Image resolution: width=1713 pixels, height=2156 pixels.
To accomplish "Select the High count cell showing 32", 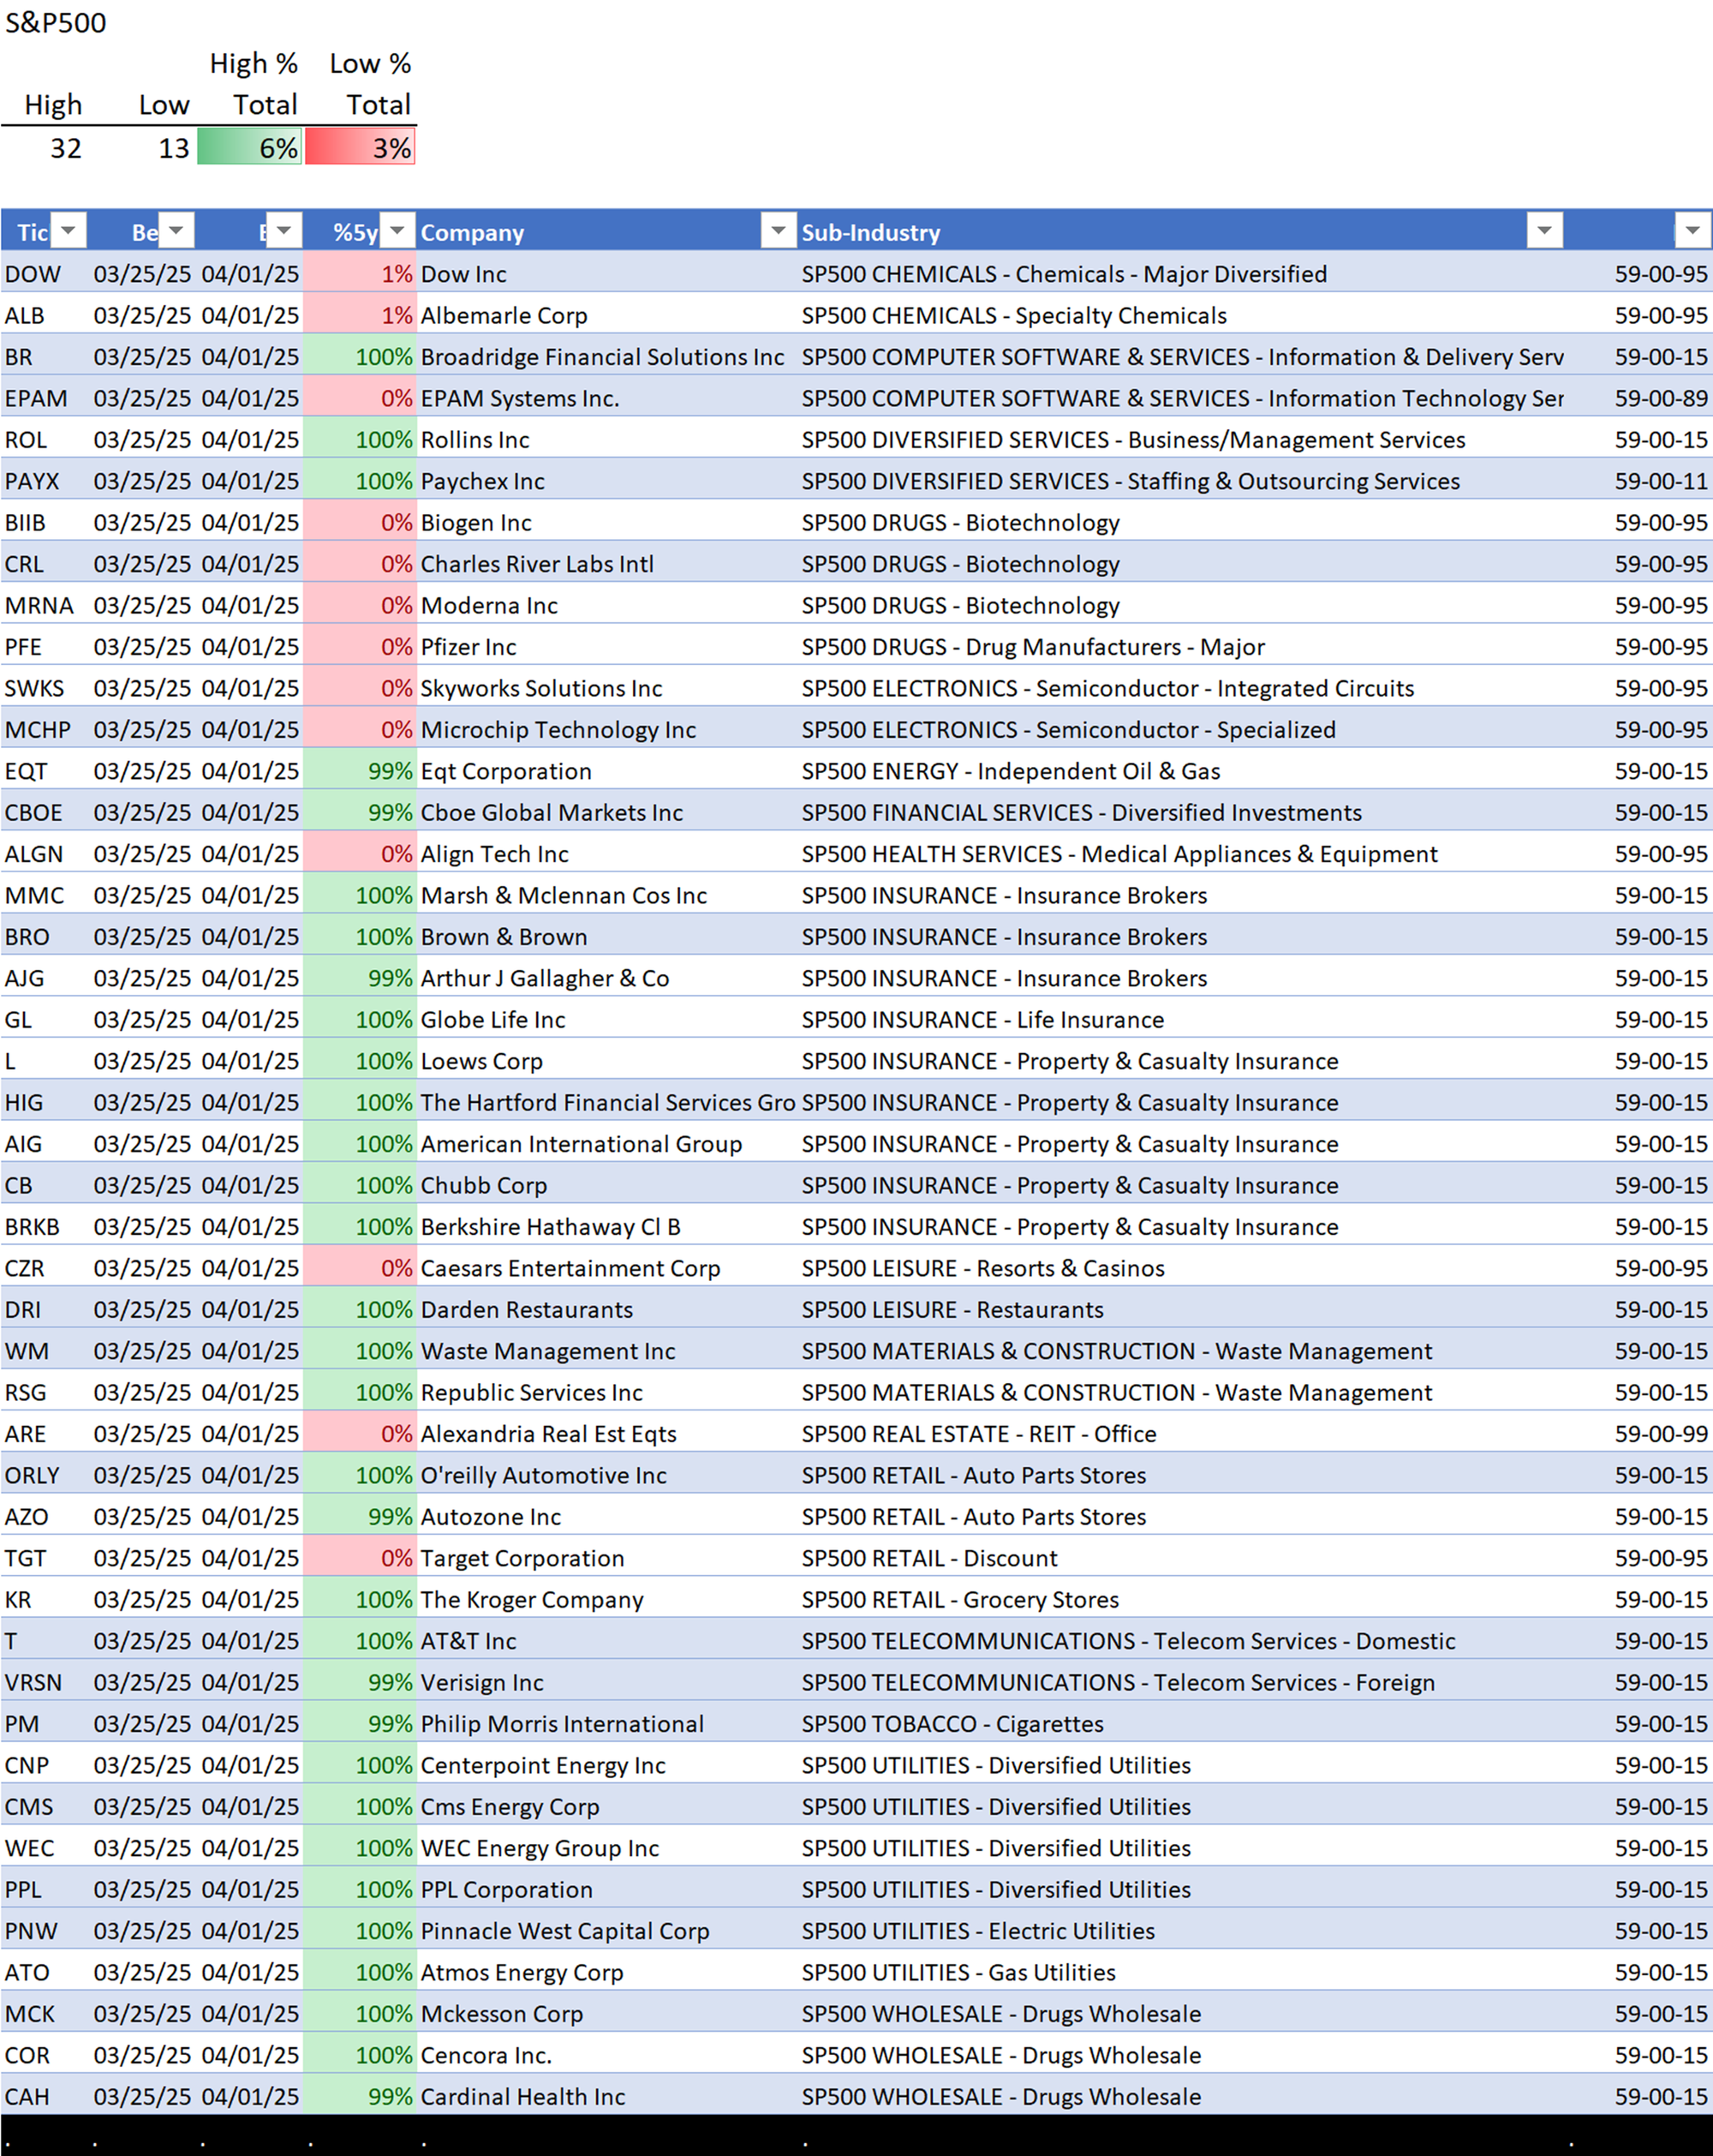I will click(x=65, y=148).
